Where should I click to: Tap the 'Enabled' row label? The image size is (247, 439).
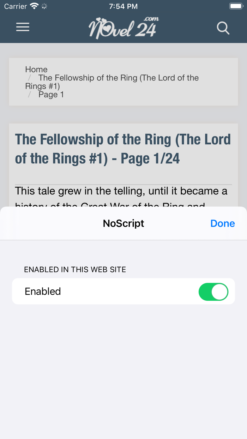click(43, 291)
